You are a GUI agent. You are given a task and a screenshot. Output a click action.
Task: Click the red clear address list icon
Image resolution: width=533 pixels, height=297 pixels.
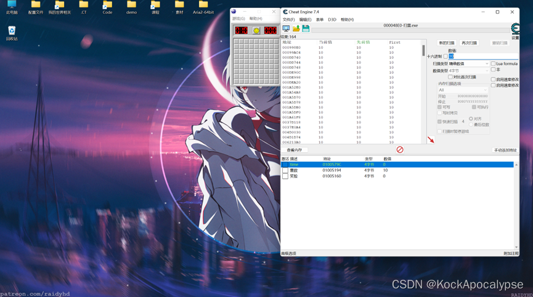400,149
